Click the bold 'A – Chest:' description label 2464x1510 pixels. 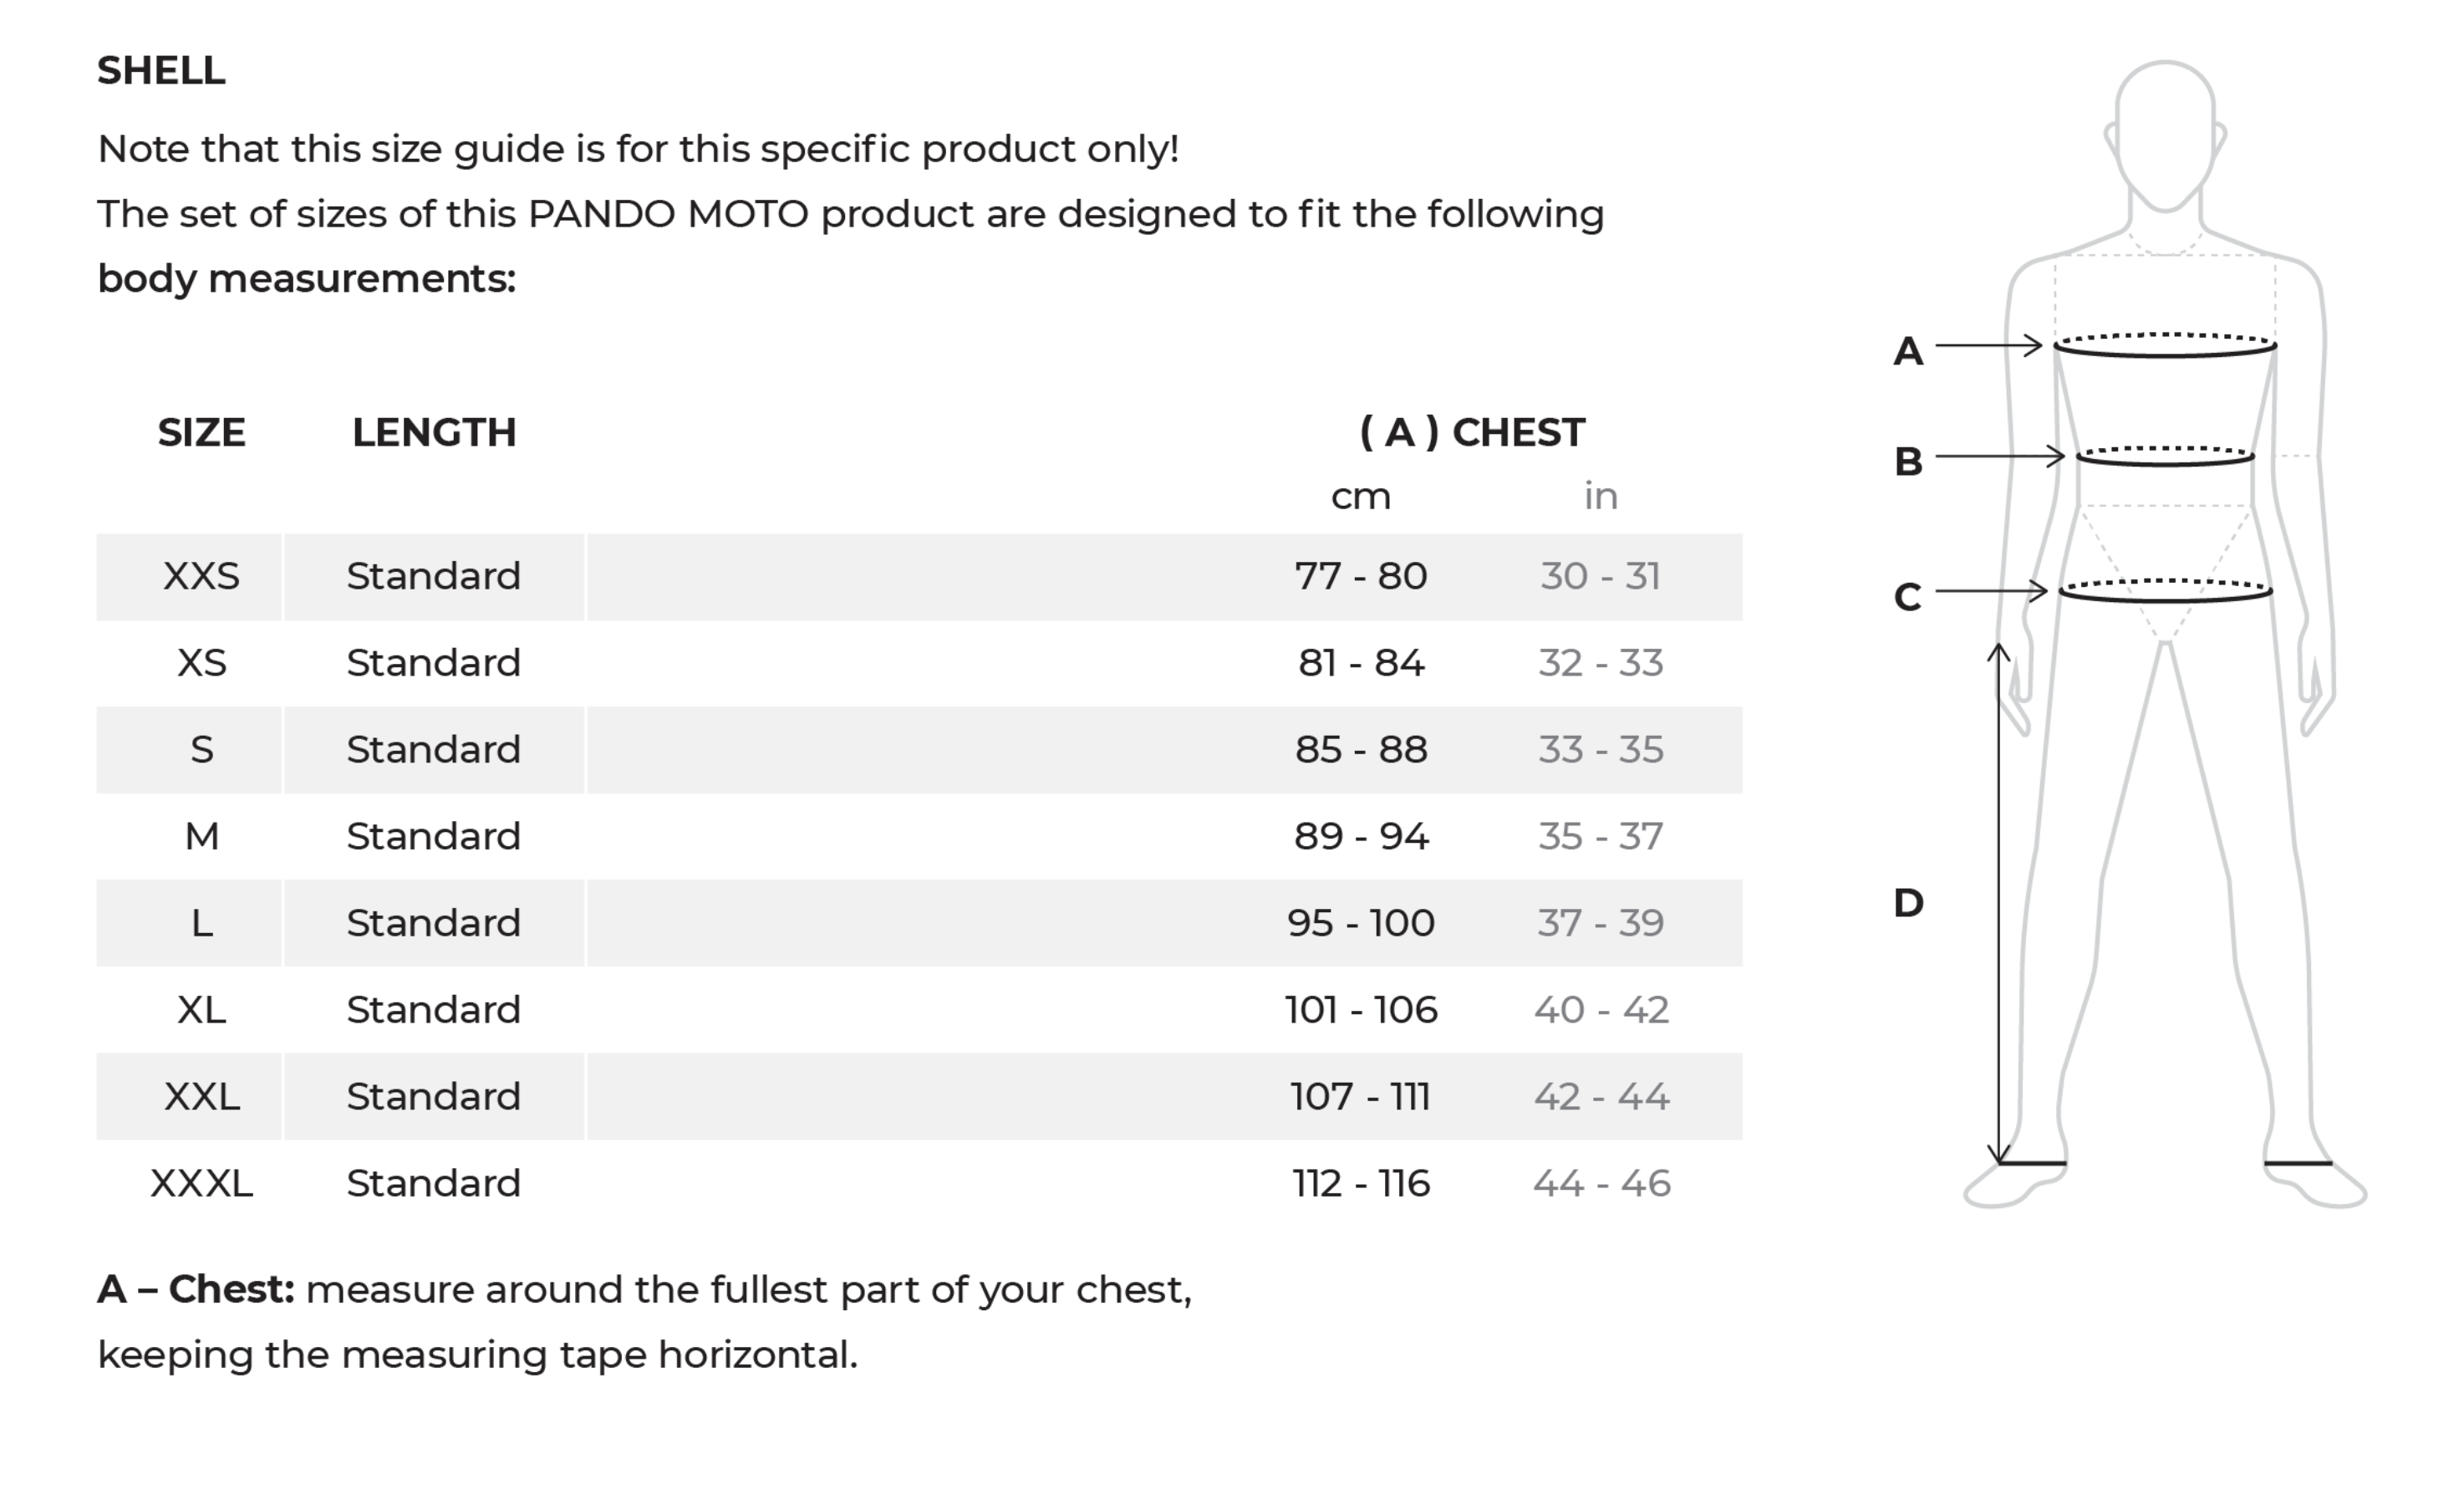(196, 1290)
